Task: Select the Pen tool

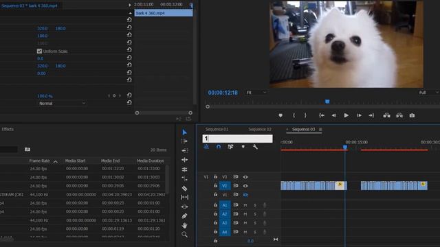Action: 184,216
